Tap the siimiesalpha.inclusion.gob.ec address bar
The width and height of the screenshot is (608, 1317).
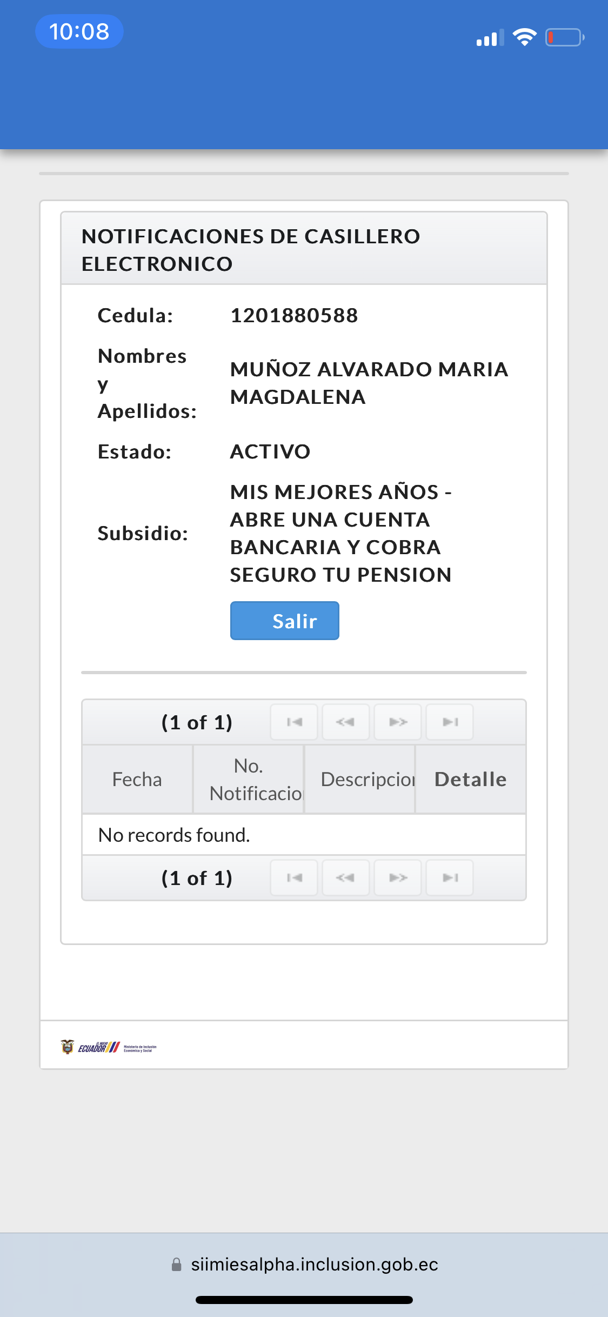314,1265
